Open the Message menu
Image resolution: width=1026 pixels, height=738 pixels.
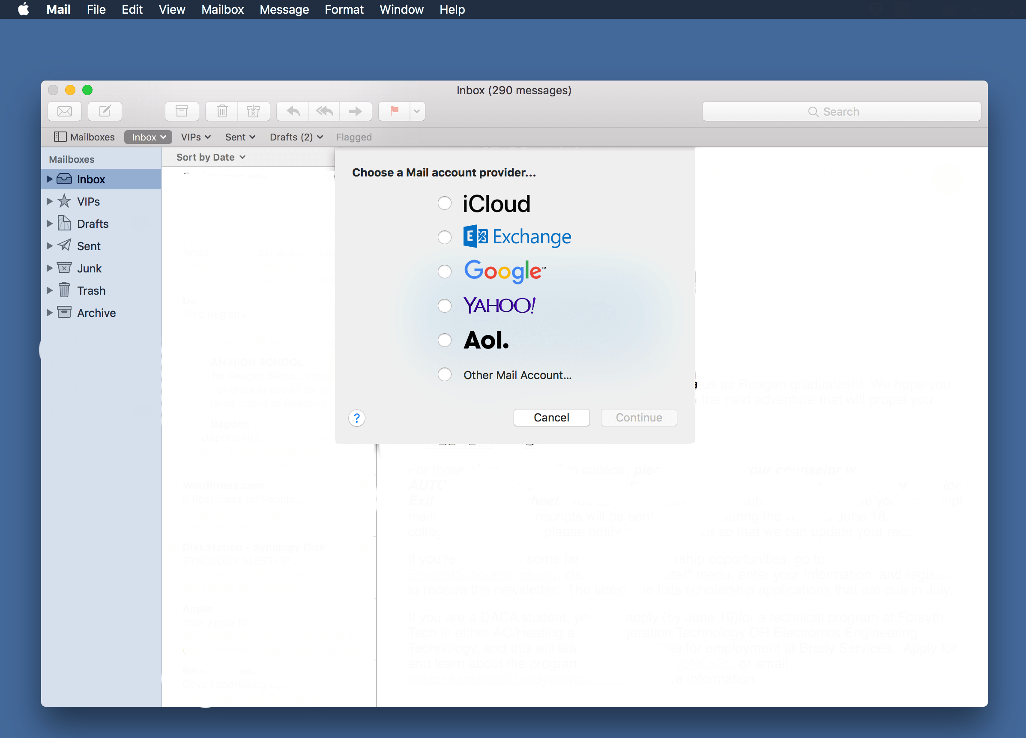(x=284, y=9)
